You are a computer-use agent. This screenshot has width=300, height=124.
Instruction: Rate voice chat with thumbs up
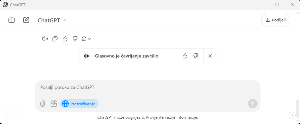coord(185,56)
